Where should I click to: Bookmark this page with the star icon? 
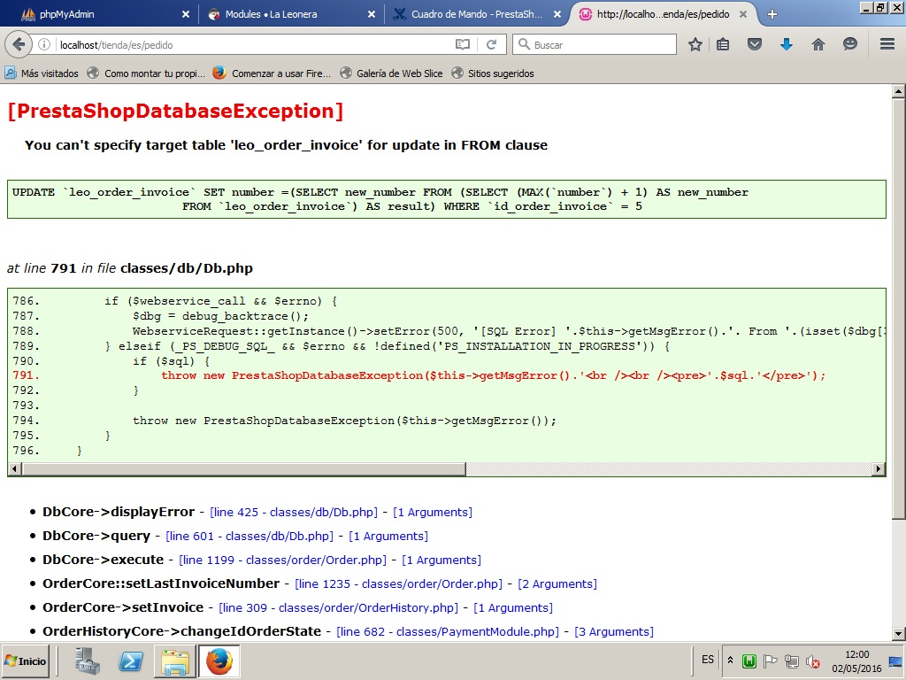695,44
